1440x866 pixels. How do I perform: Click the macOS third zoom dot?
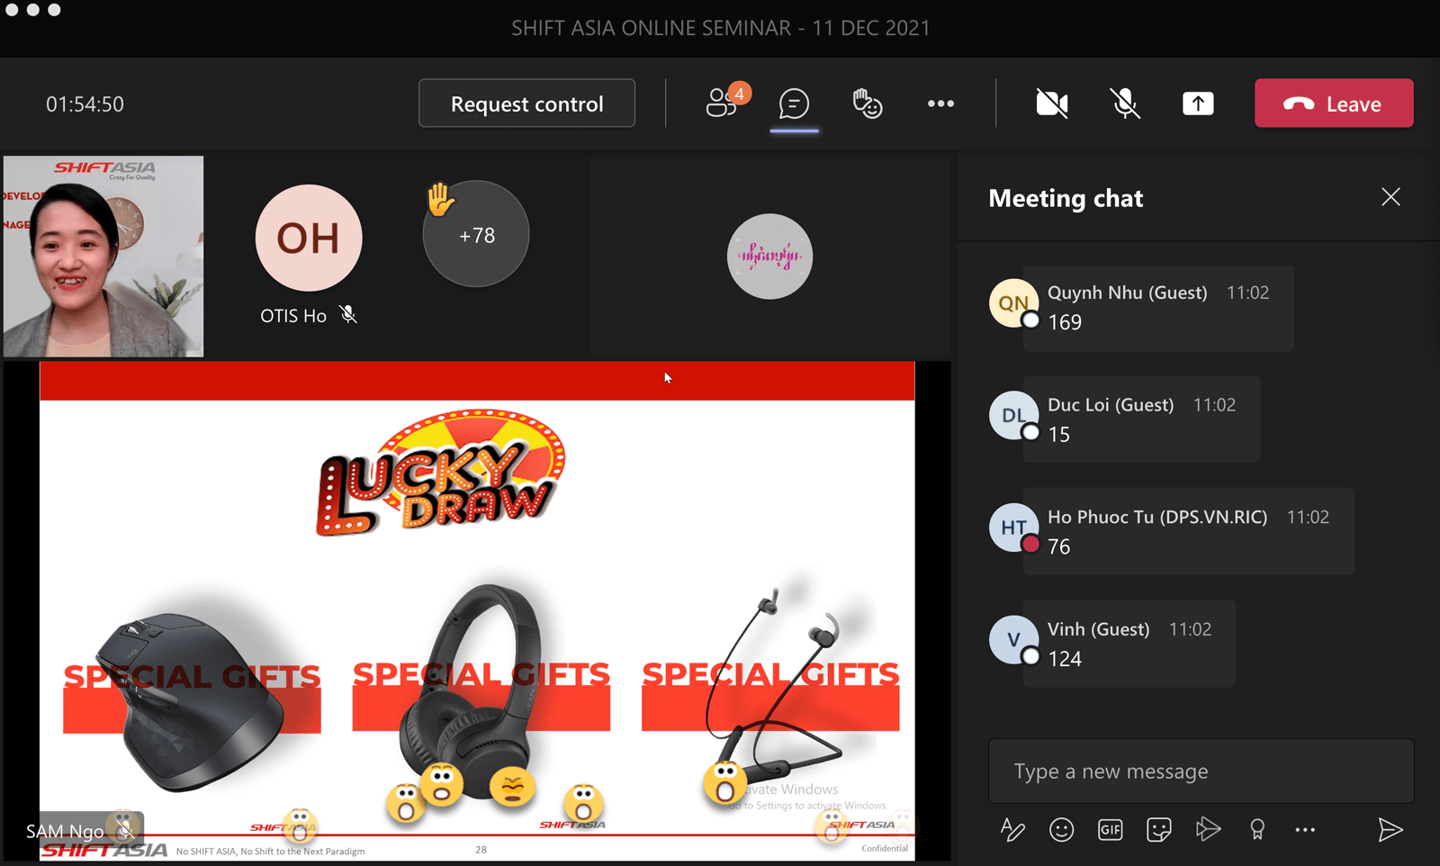tap(54, 9)
